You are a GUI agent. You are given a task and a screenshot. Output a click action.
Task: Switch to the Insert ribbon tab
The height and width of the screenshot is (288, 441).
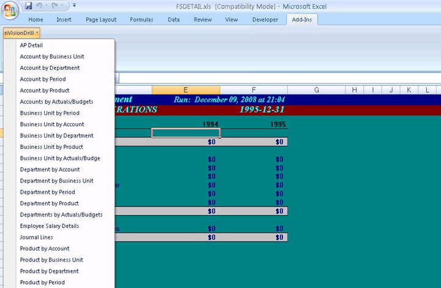coord(64,20)
